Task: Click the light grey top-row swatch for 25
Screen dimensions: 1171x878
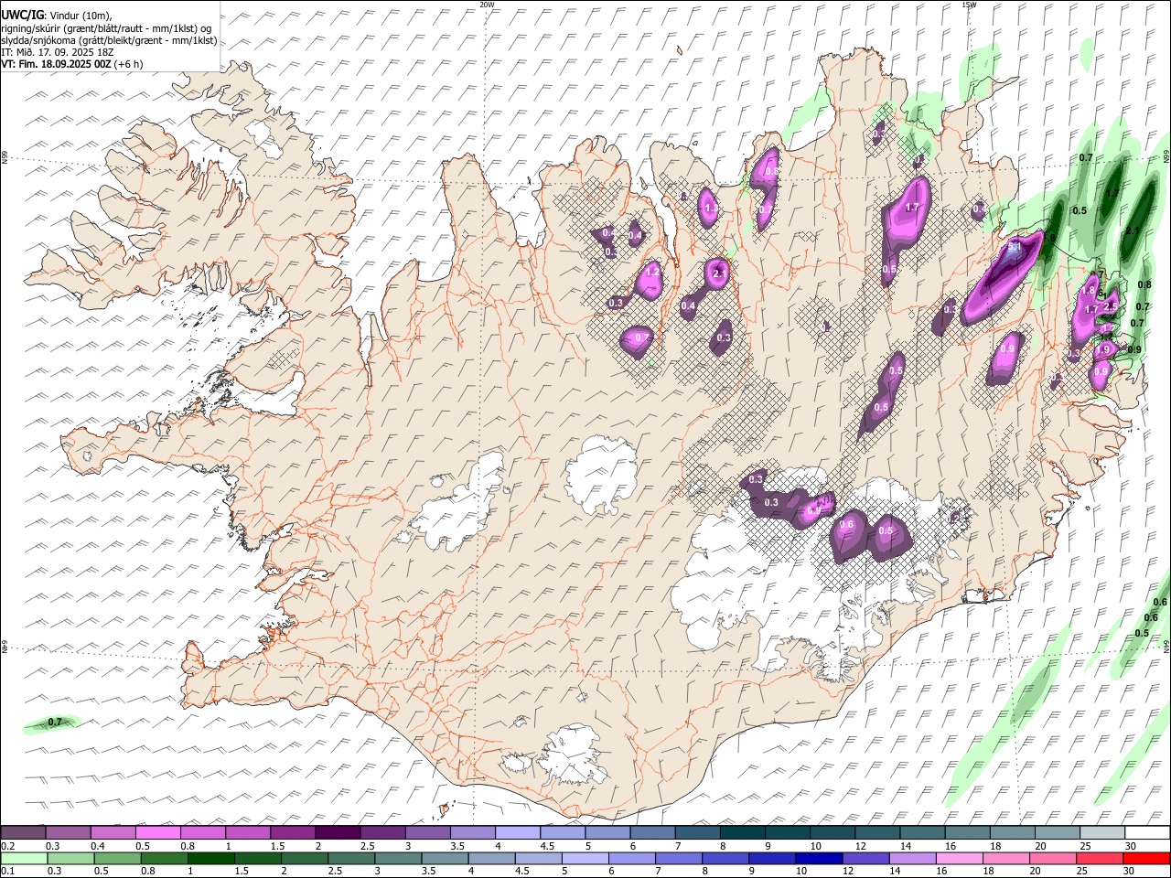Action: 1102,833
